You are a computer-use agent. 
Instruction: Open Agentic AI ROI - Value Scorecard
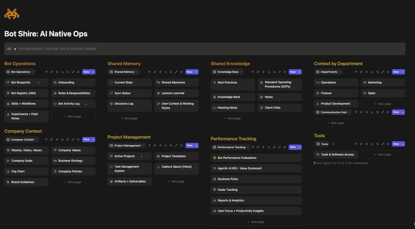pyautogui.click(x=256, y=168)
